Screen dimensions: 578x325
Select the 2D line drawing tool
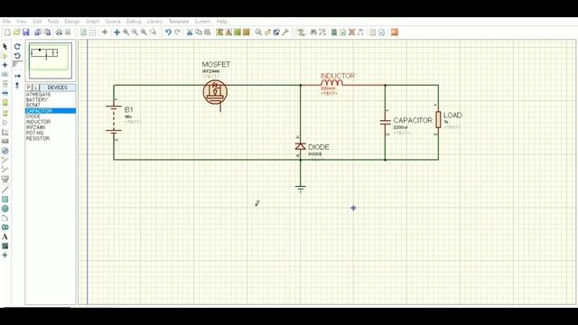5,190
